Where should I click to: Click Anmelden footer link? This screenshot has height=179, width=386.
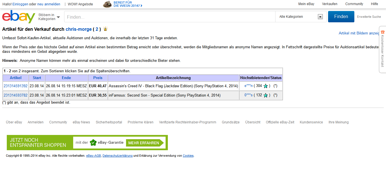point(36,122)
